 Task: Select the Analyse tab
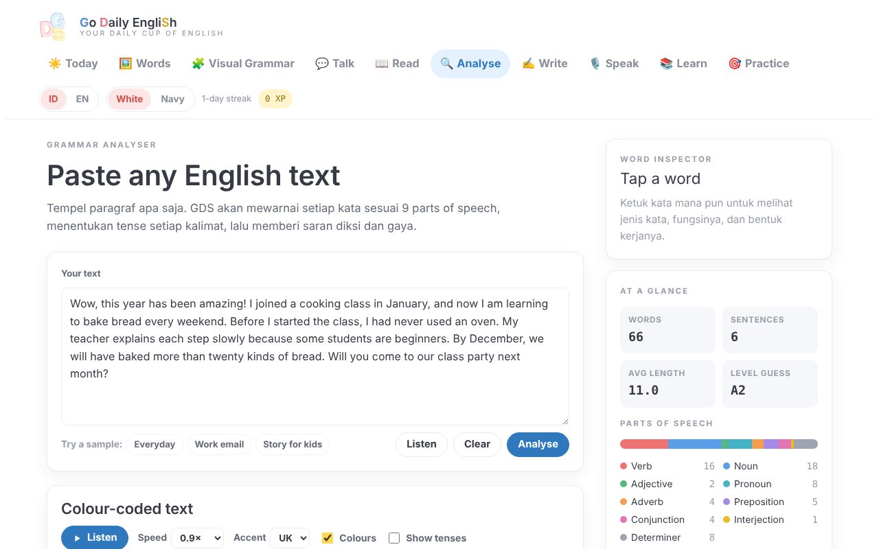click(x=470, y=64)
